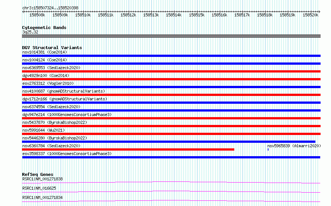Open variant dgv1712n166 (gnomADStructuralVariants) label

click(65, 99)
